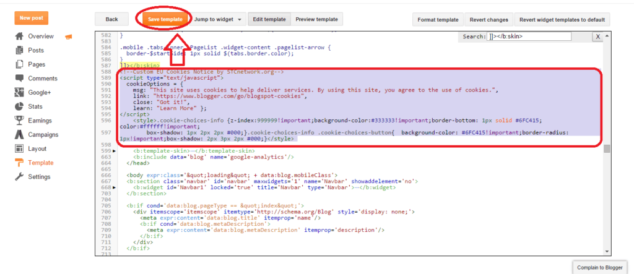The height and width of the screenshot is (274, 634).
Task: Click the orange megaphone icon beside Overview
Action: pyautogui.click(x=68, y=36)
